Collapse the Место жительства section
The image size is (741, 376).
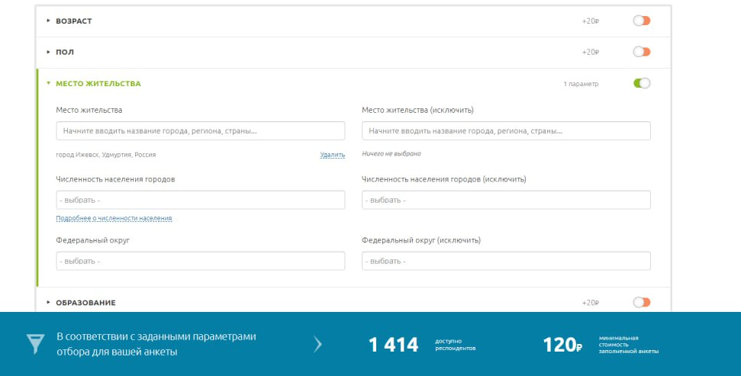[98, 84]
